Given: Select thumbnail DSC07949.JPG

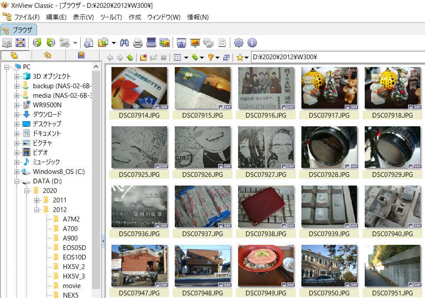Looking at the screenshot, I should 265,266.
